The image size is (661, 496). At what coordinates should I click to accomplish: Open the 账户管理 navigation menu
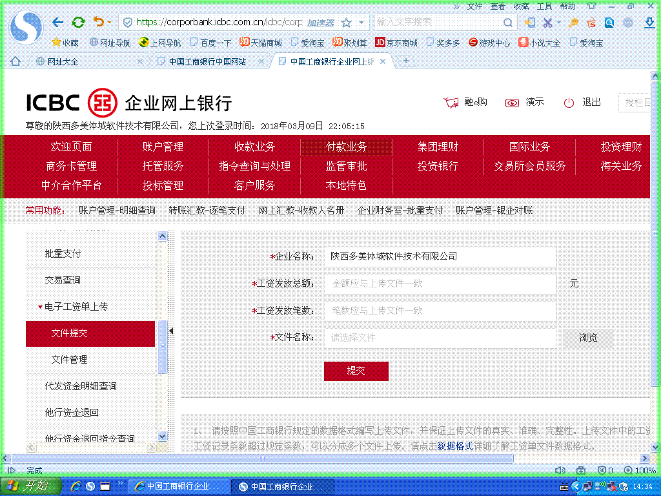pyautogui.click(x=163, y=147)
